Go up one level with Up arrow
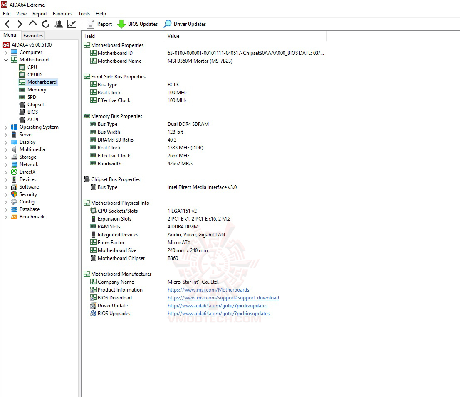Screen dimensions: 460x397 point(33,23)
